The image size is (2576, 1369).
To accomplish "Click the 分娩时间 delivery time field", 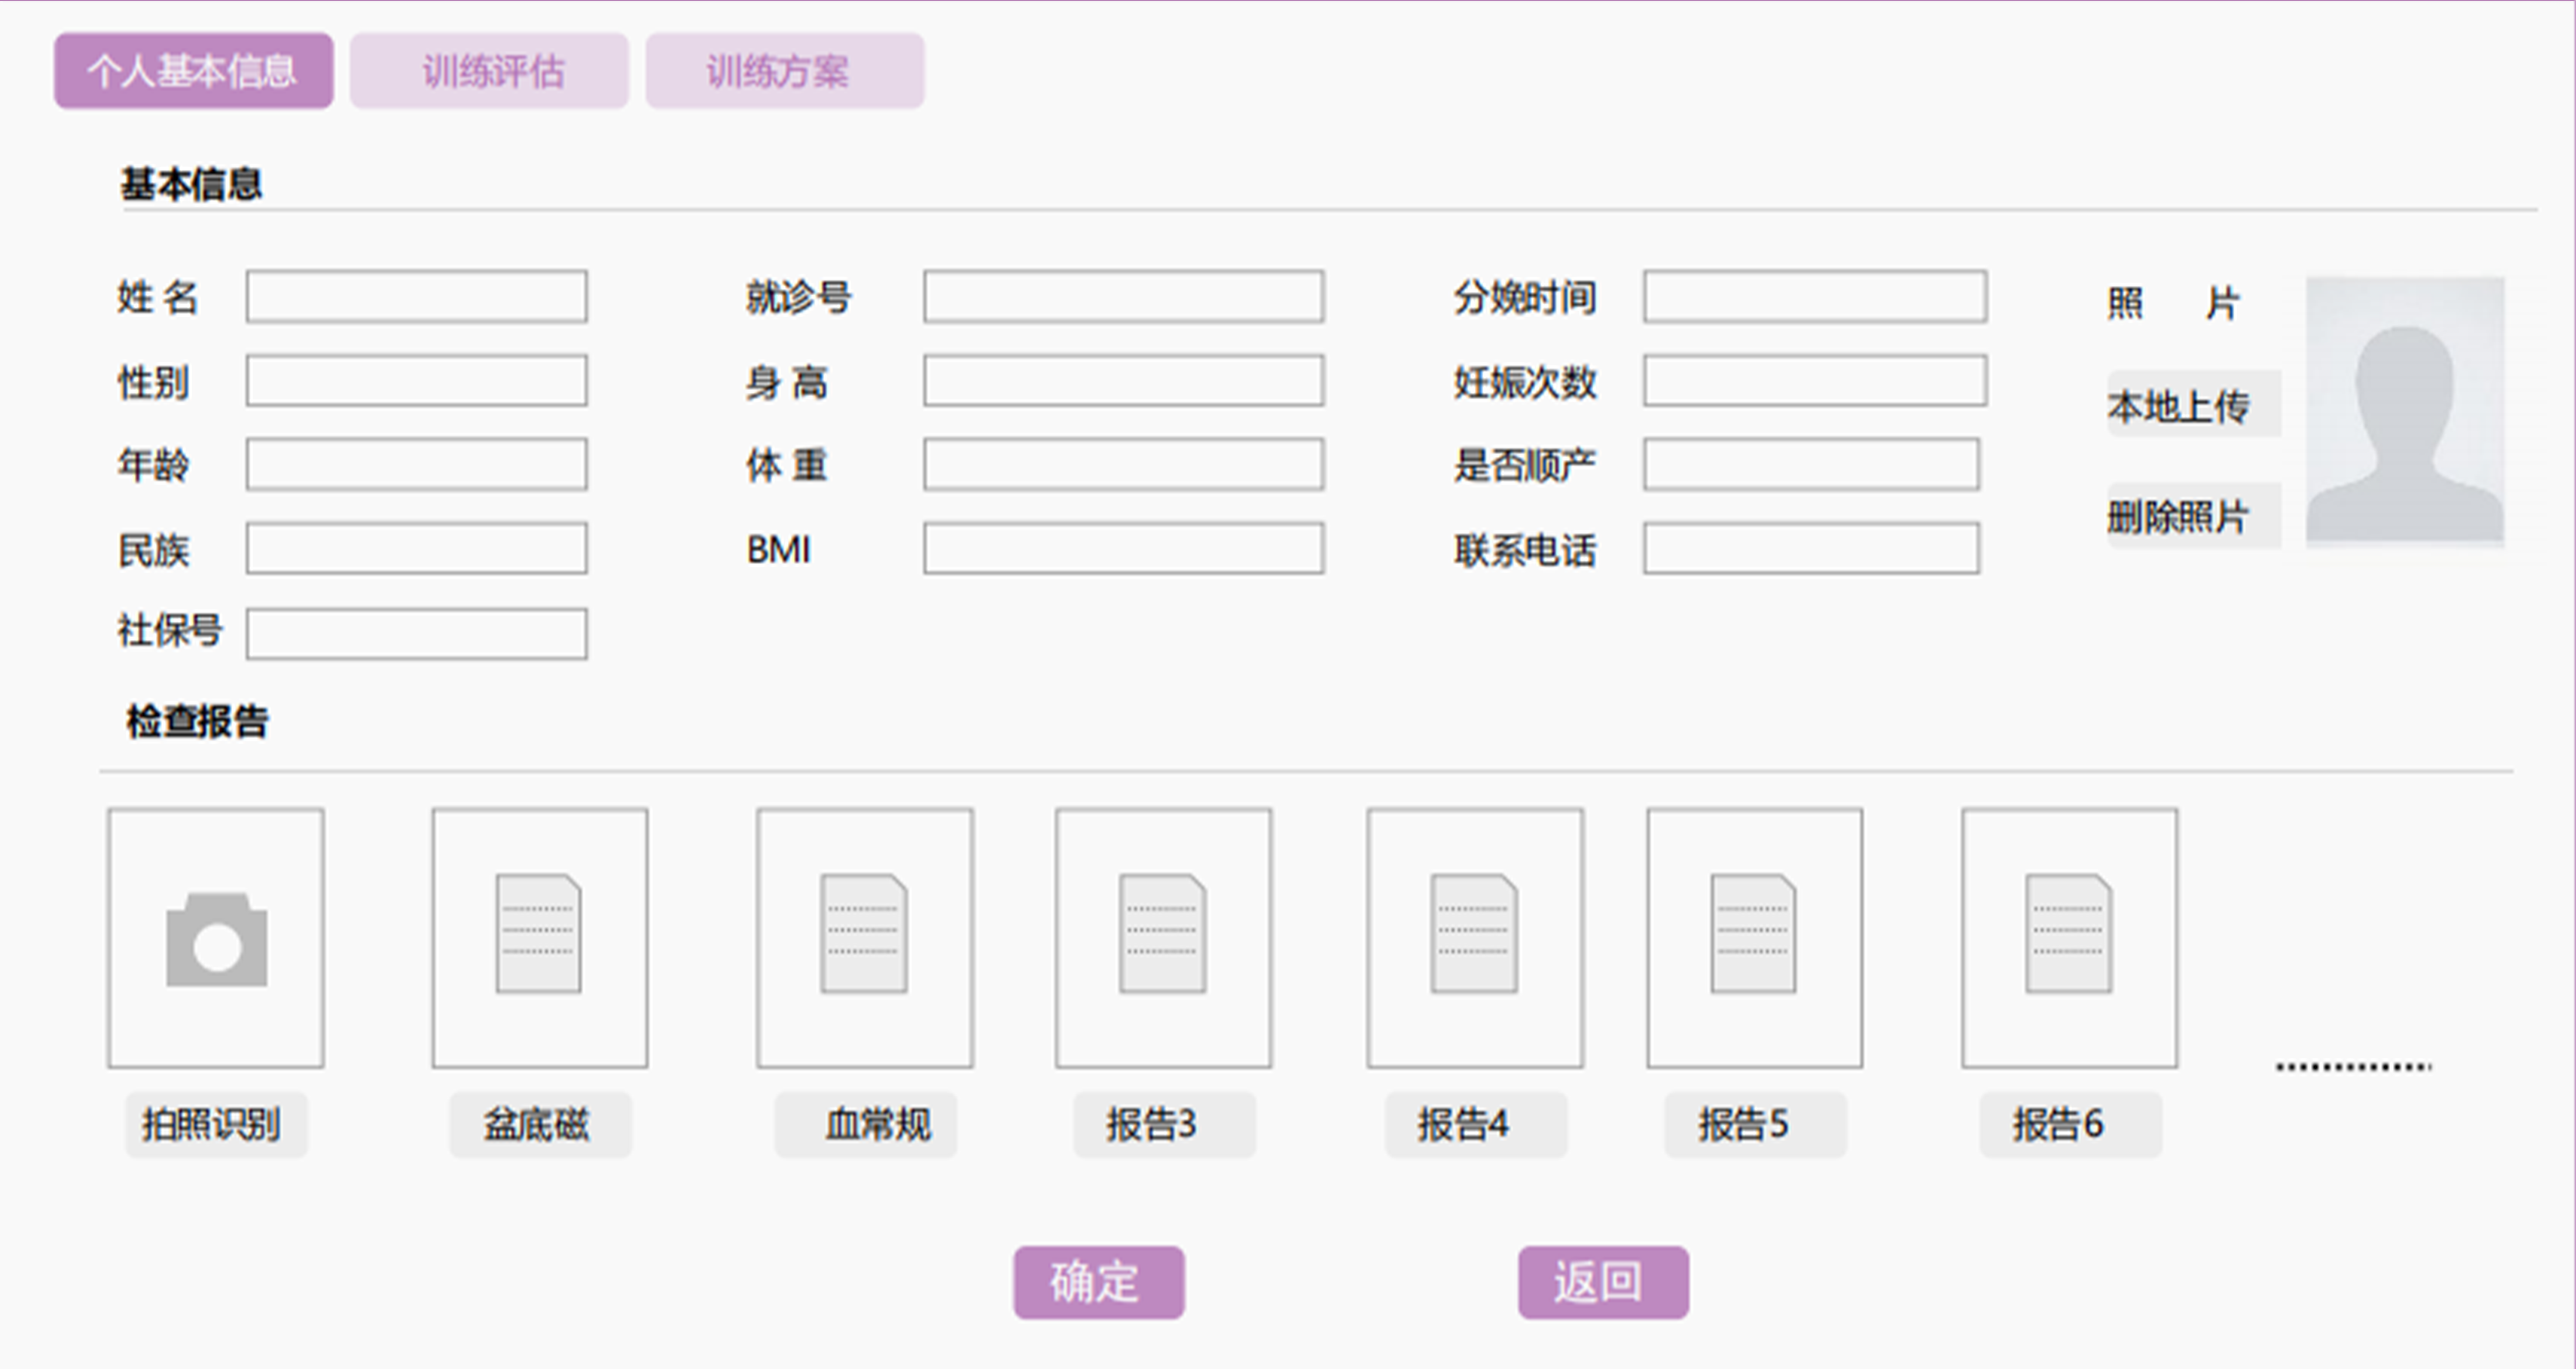I will 1814,296.
